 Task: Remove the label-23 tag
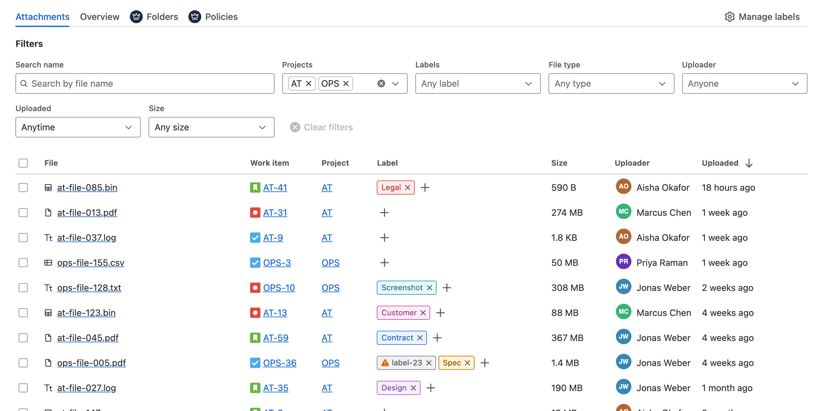[429, 363]
